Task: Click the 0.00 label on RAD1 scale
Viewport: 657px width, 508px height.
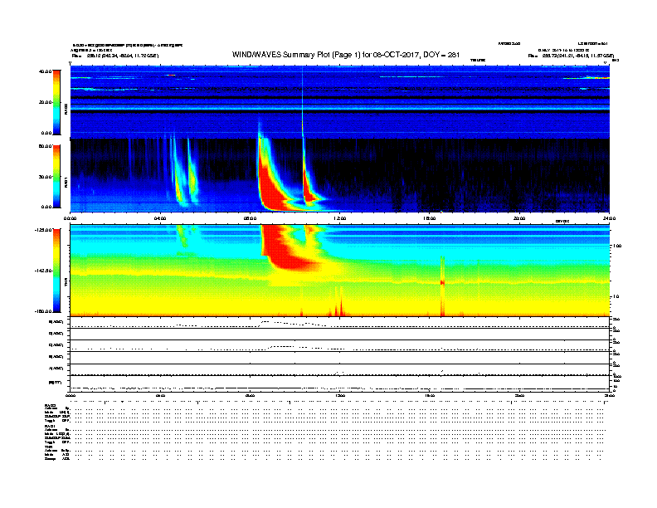Action: click(x=46, y=207)
